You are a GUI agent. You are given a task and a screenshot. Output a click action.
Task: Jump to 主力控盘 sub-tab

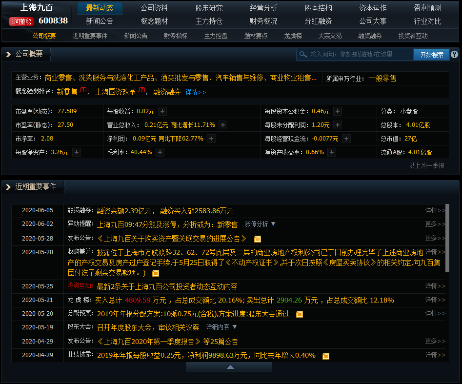pyautogui.click(x=216, y=36)
